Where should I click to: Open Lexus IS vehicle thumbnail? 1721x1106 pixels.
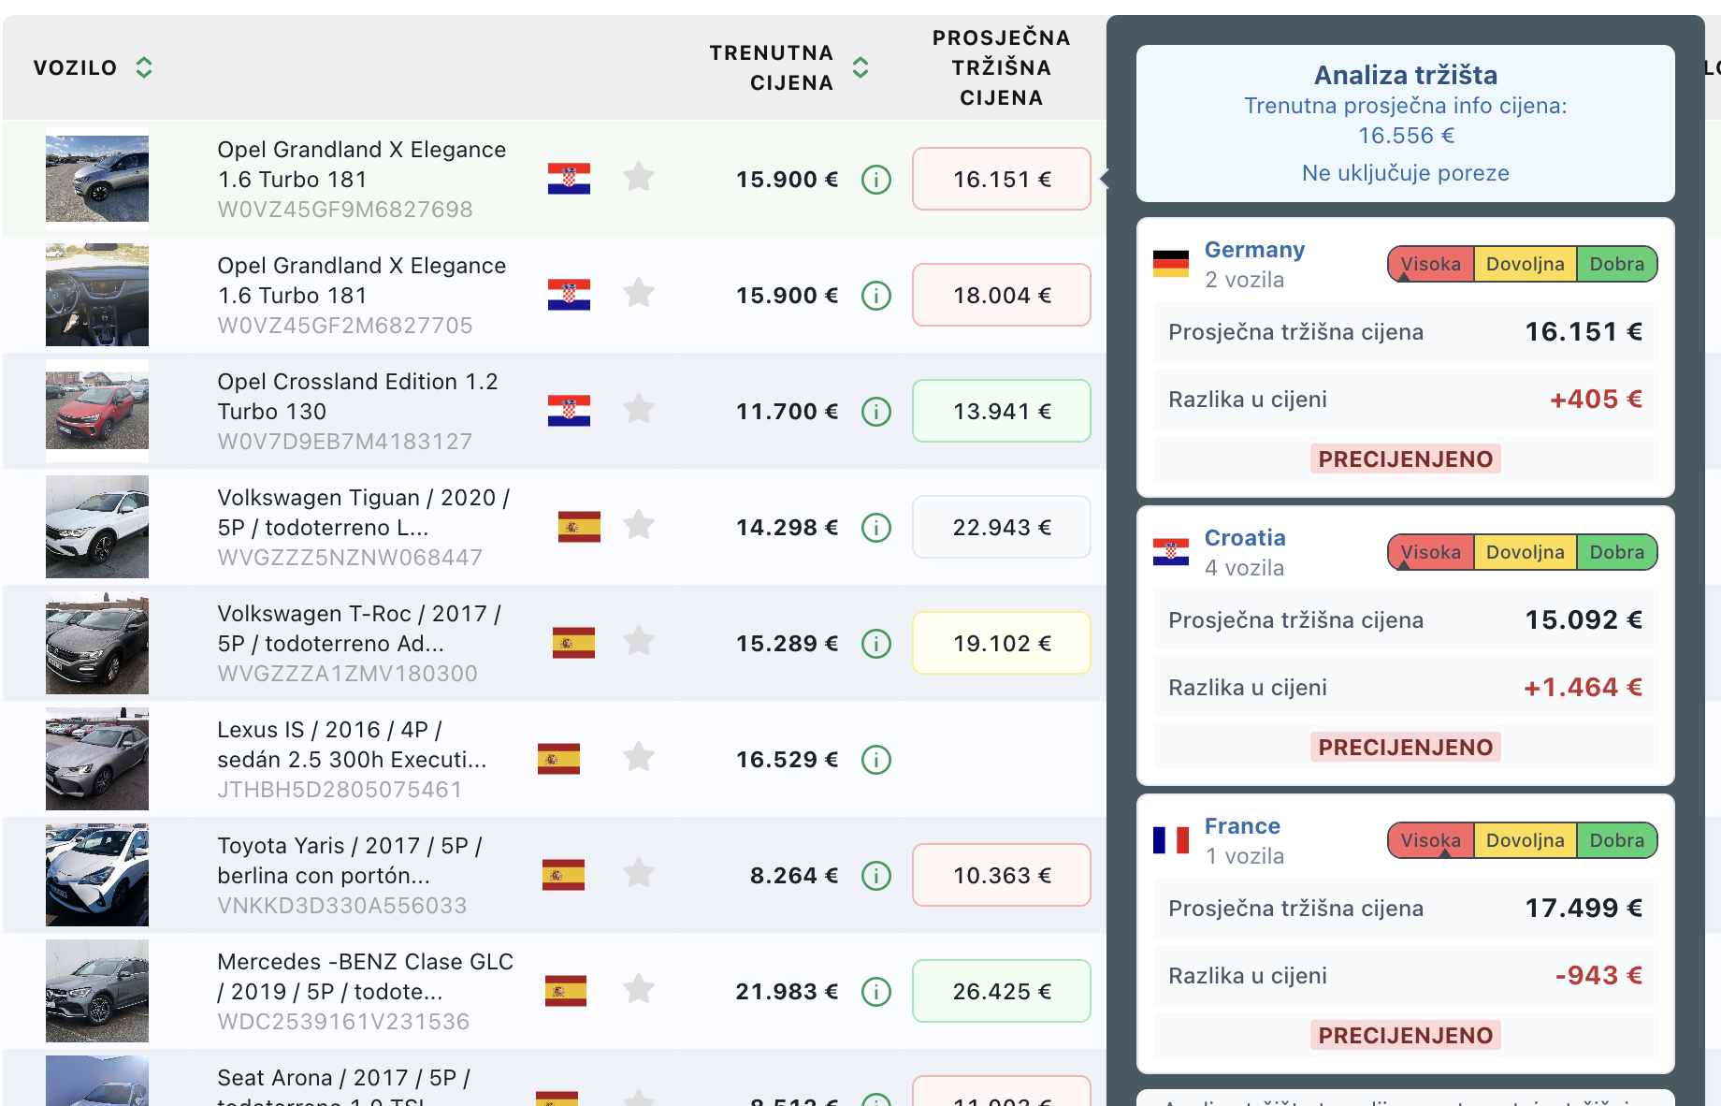(97, 759)
